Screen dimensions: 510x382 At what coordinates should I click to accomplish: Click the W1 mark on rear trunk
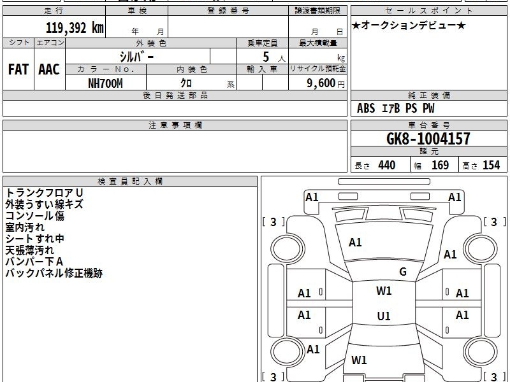(x=359, y=360)
